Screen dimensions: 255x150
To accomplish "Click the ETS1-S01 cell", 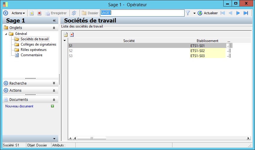I will coord(208,46).
